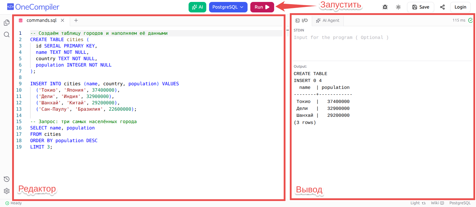476x207 pixels.
Task: Close the commands.sql tab
Action: (x=63, y=20)
